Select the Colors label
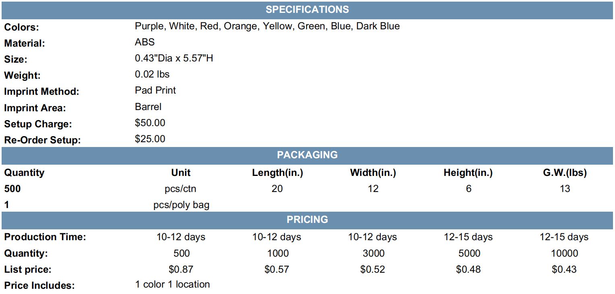The width and height of the screenshot is (615, 294). (22, 28)
